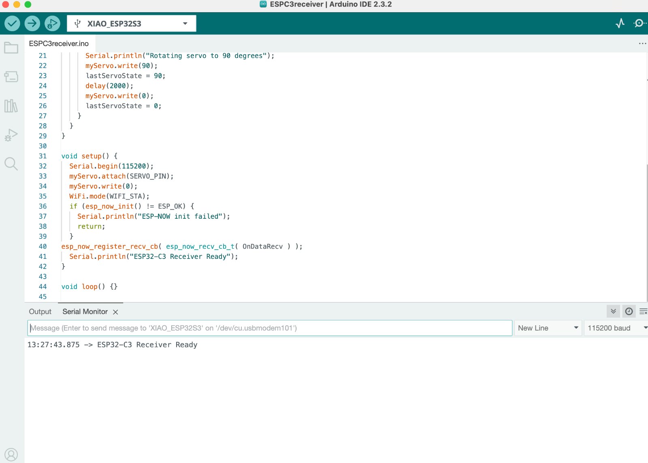The width and height of the screenshot is (648, 463).
Task: Click the 'esp_now_register_recv_cb' line
Action: (182, 246)
